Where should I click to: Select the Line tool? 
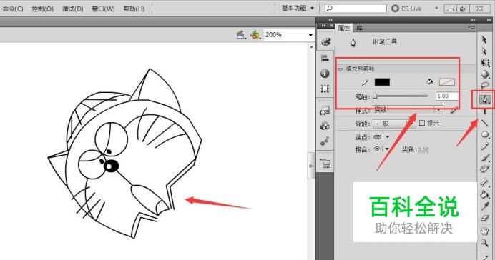[x=484, y=124]
